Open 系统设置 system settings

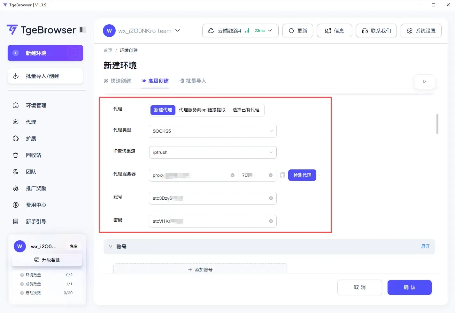tap(421, 31)
